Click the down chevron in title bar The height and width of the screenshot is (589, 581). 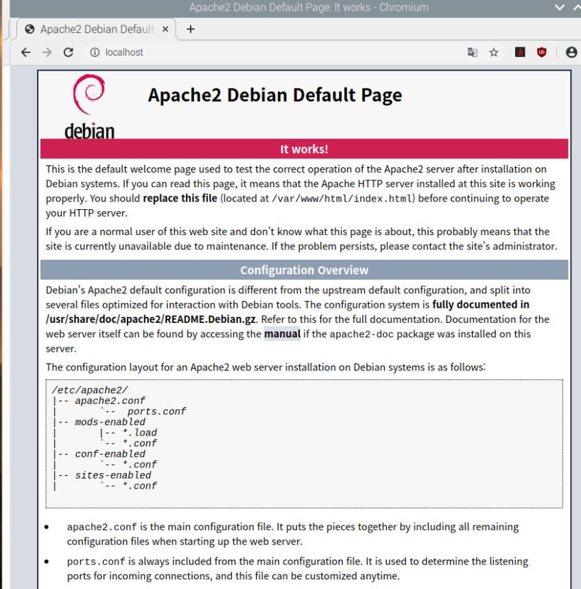coord(559,8)
